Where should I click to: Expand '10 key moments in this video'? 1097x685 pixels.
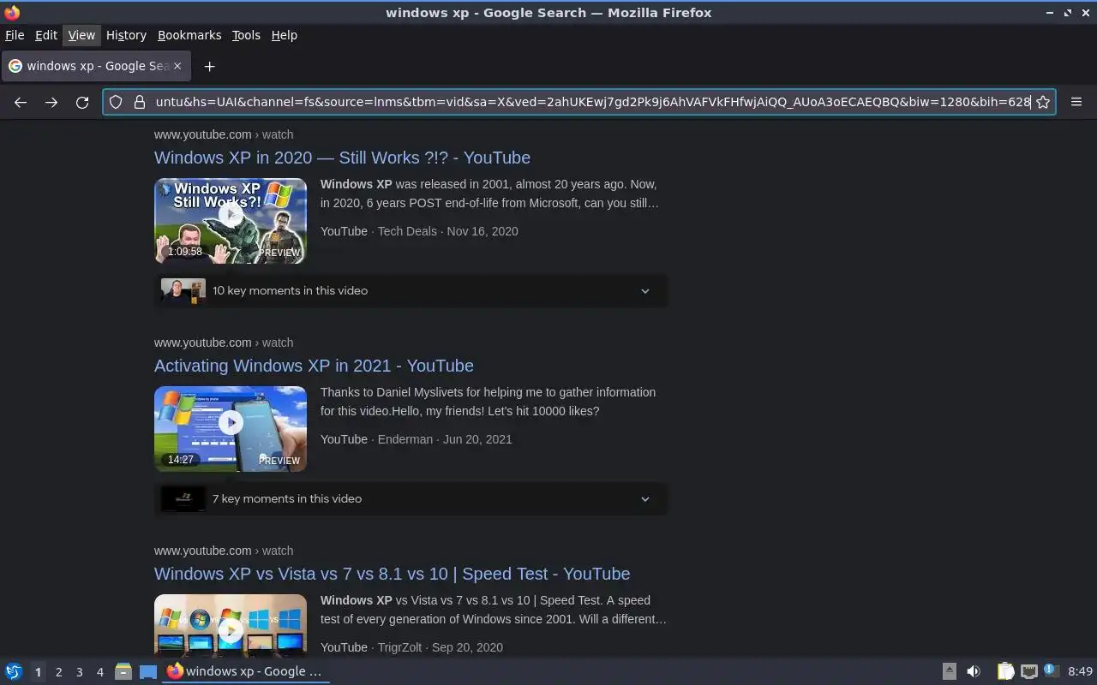click(x=411, y=290)
